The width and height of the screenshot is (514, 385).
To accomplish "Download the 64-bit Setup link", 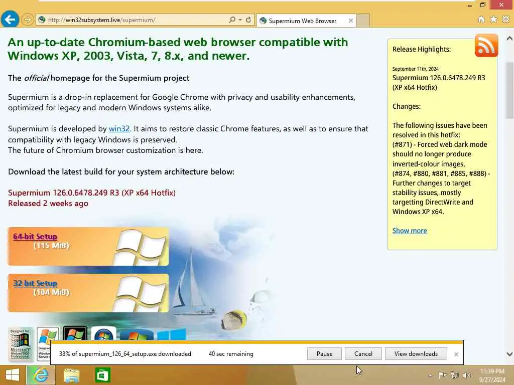I will point(35,237).
